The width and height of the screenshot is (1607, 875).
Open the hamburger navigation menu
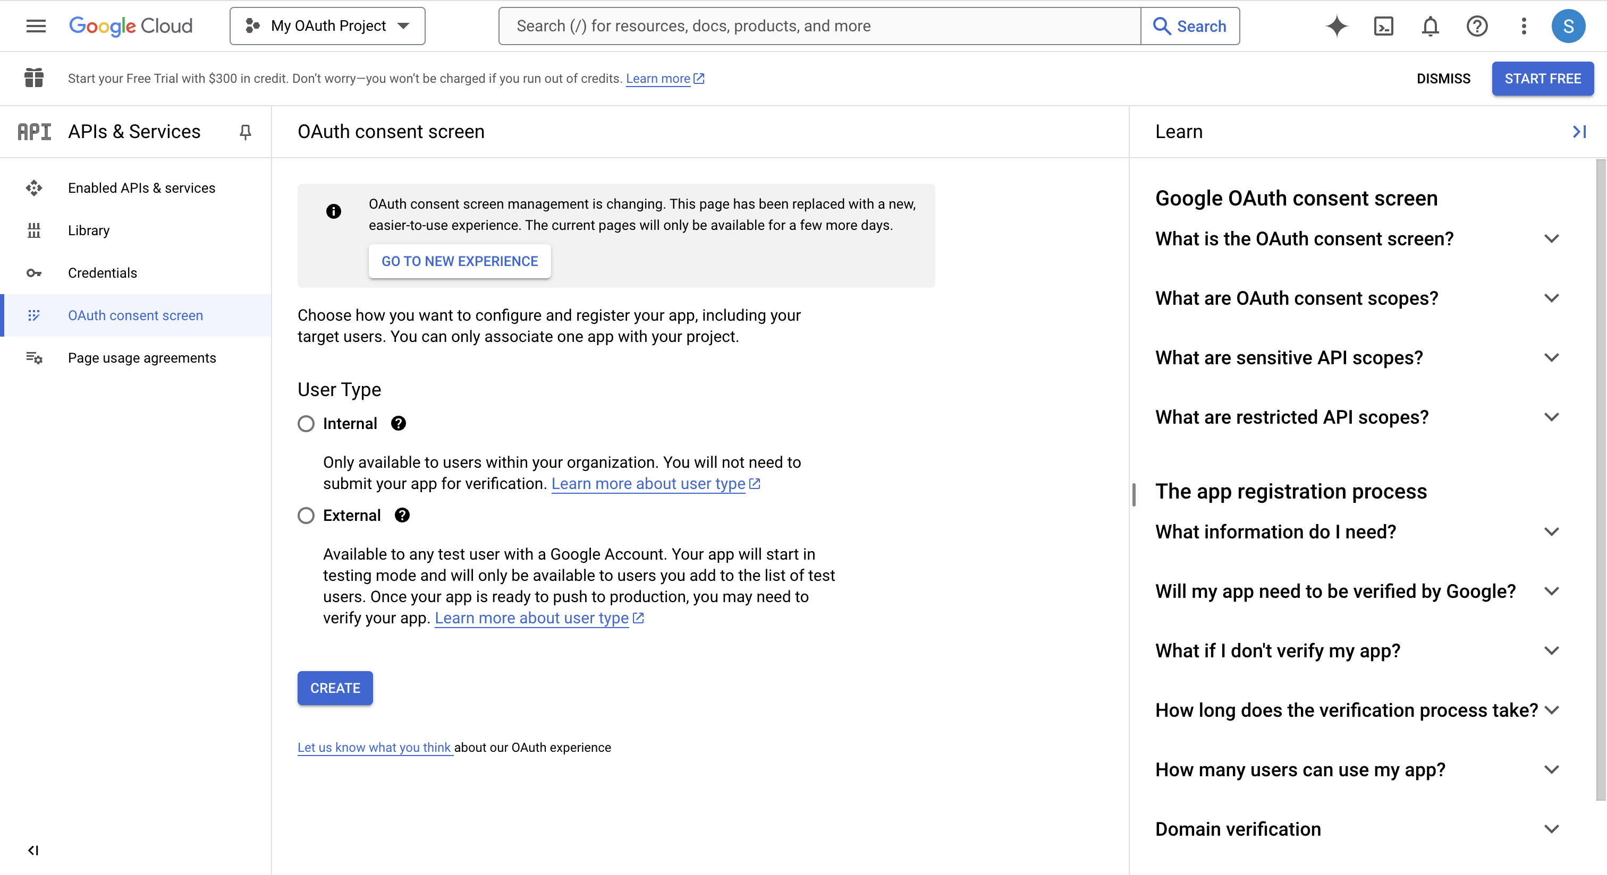(36, 25)
